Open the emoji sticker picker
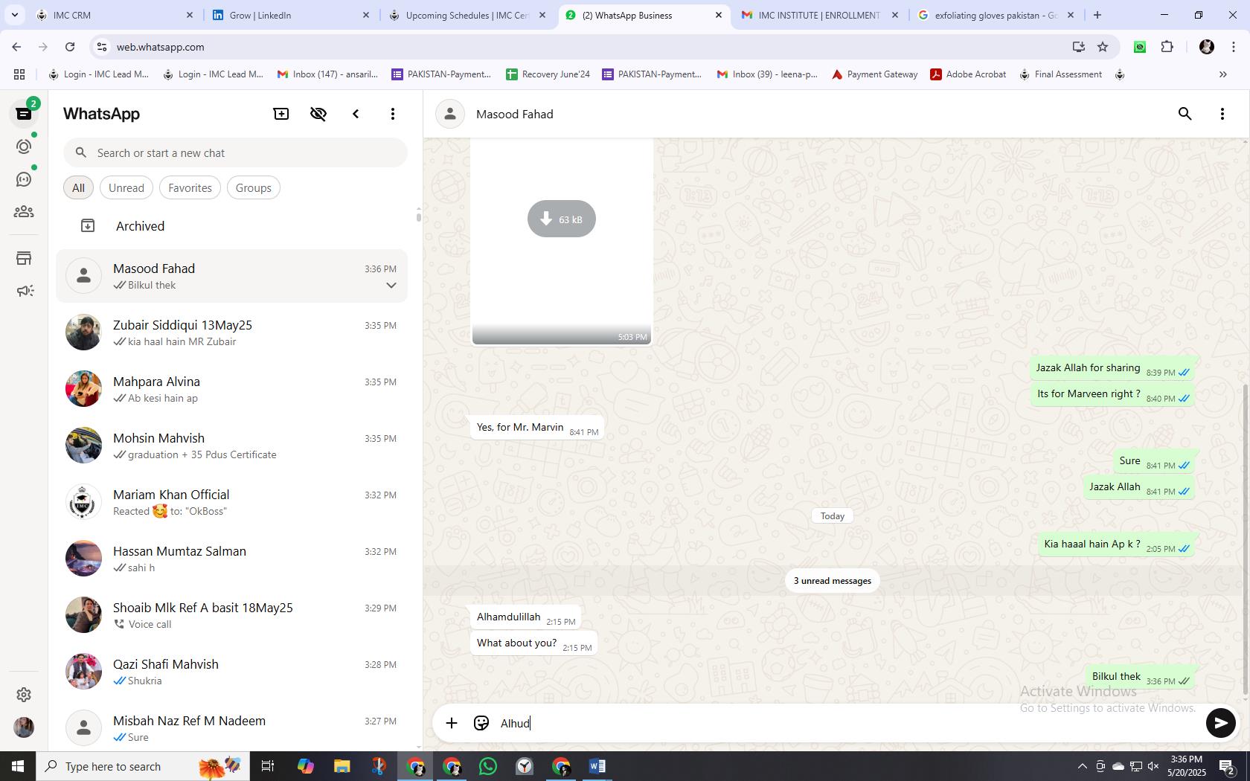The width and height of the screenshot is (1250, 781). 481,723
